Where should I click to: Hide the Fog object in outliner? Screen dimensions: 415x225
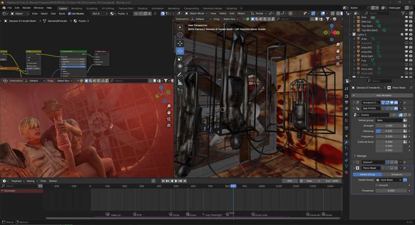click(407, 60)
